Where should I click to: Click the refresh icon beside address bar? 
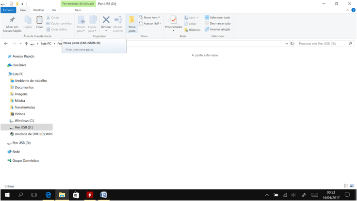coord(292,44)
